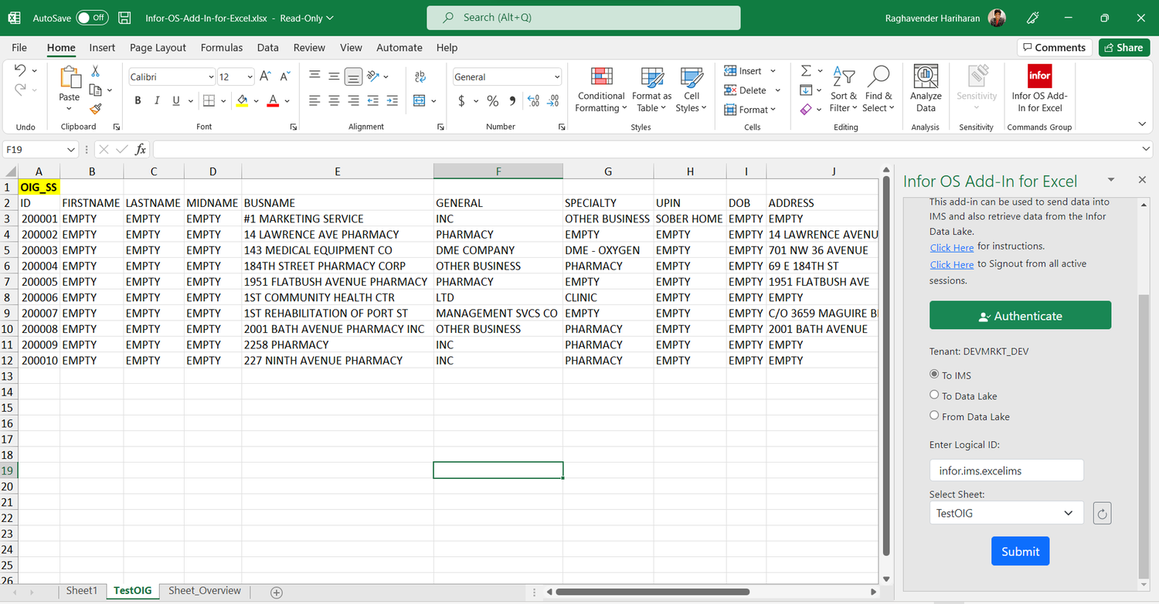Viewport: 1159px width, 604px height.
Task: Click the green Authenticate button
Action: pyautogui.click(x=1020, y=316)
